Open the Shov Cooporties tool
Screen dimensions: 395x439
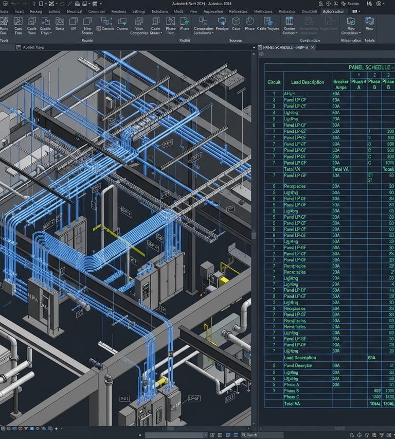click(139, 26)
